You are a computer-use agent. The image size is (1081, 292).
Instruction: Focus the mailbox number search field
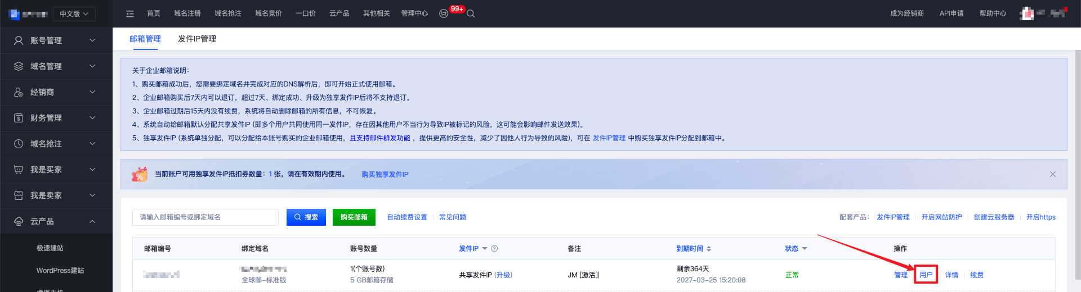[206, 217]
